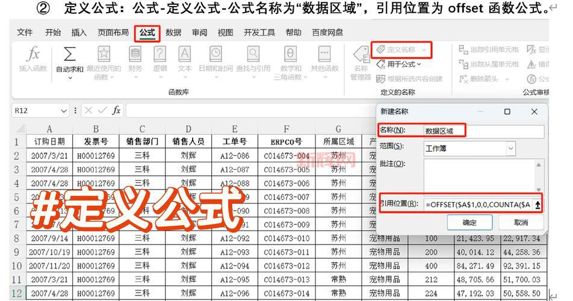This screenshot has height=301, width=573.
Task: Open the Developer (开发工具) tab
Action: pyautogui.click(x=259, y=33)
